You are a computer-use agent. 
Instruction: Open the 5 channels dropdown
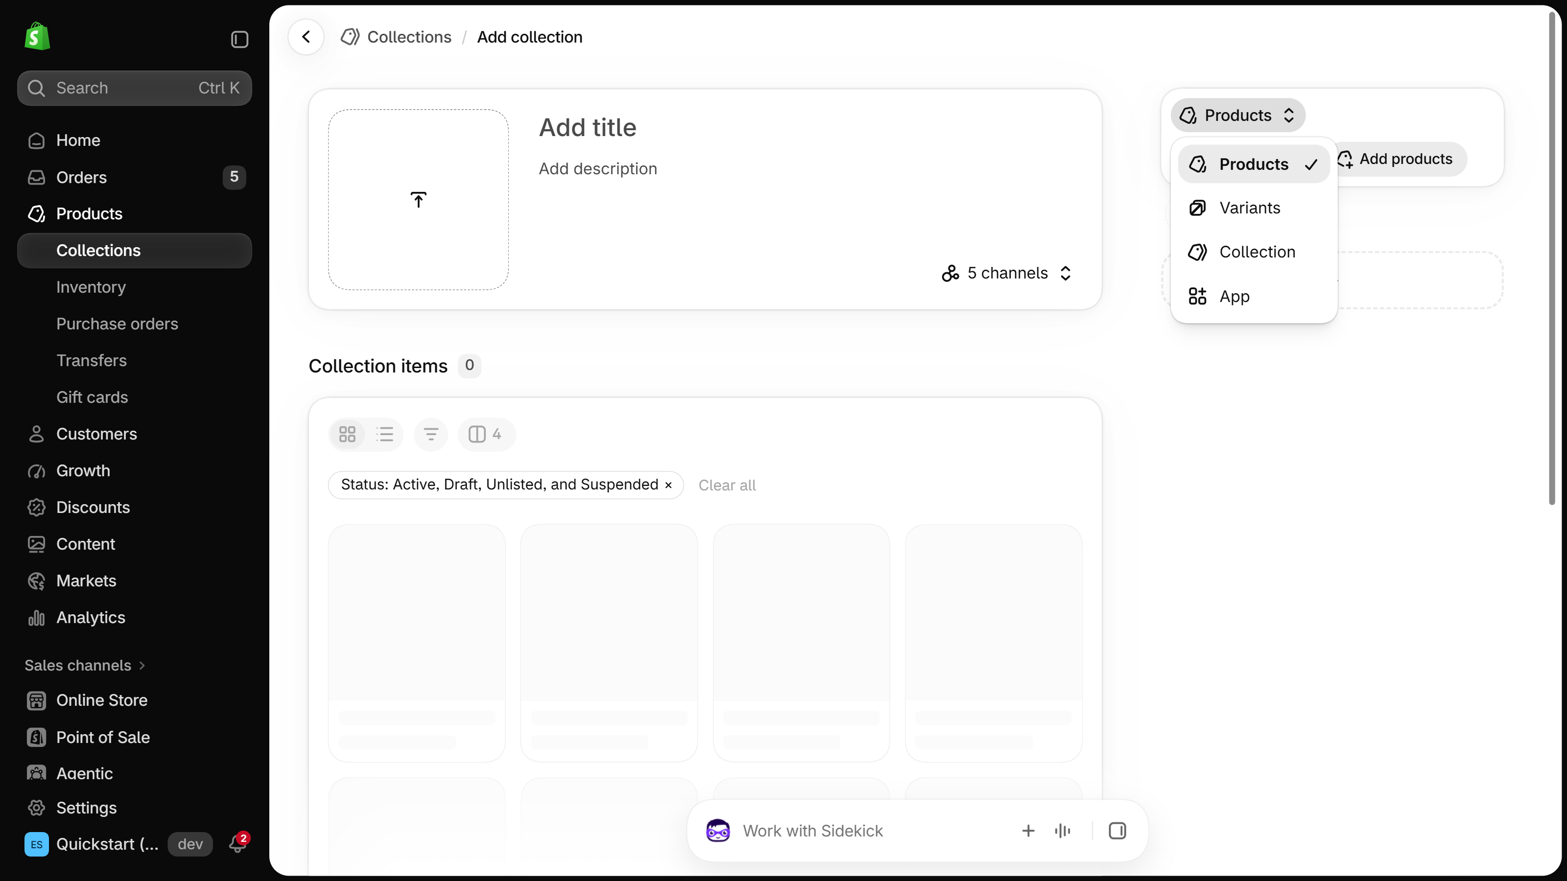click(x=1007, y=273)
